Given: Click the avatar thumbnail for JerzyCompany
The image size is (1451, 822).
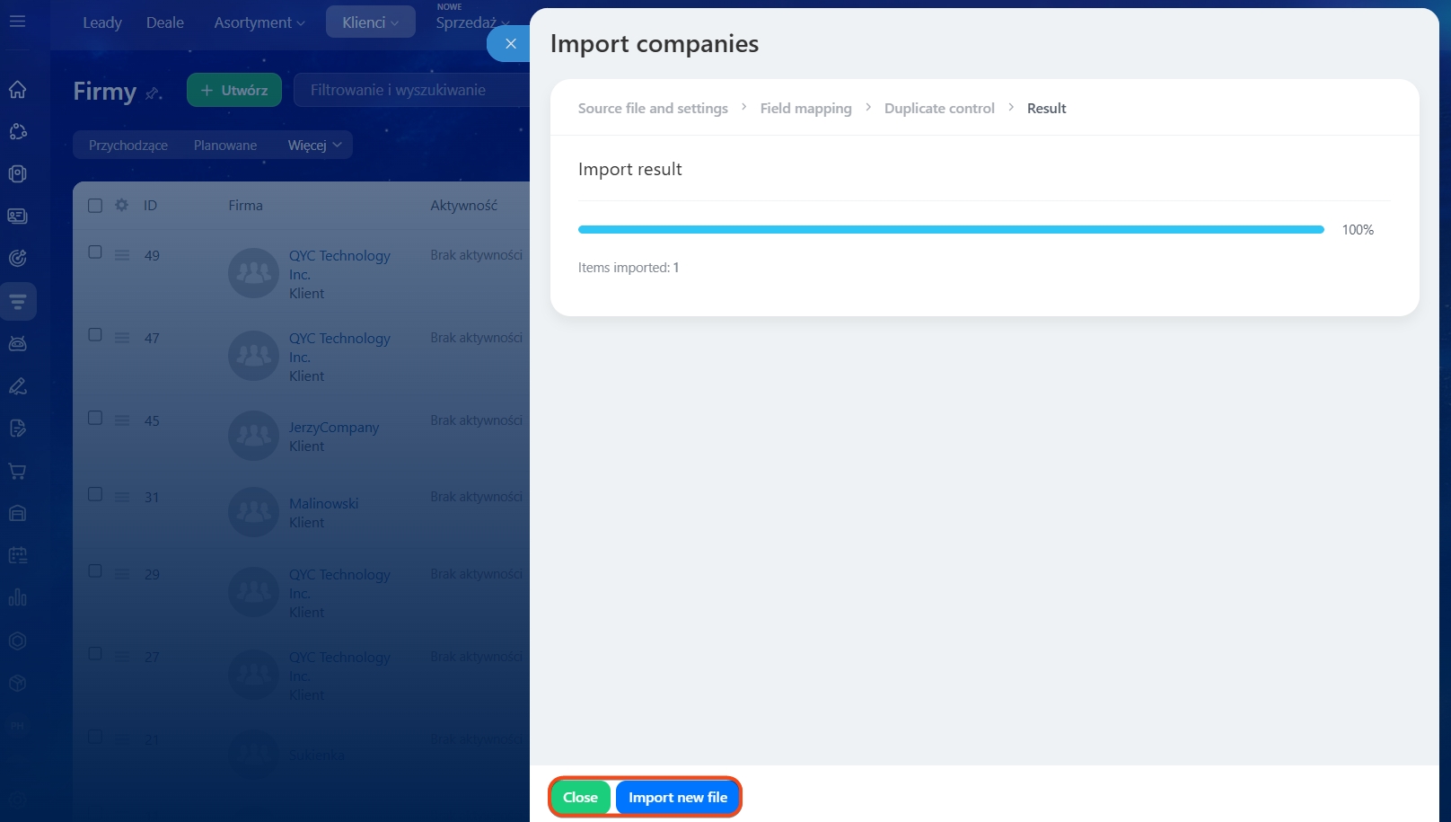Looking at the screenshot, I should point(254,436).
